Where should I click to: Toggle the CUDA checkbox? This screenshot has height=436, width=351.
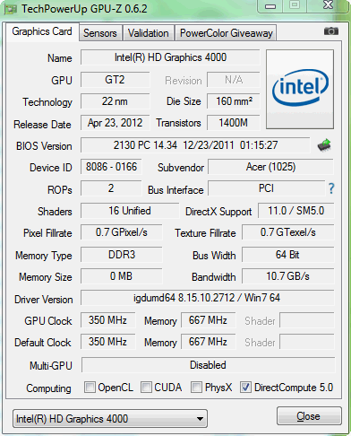tap(146, 387)
